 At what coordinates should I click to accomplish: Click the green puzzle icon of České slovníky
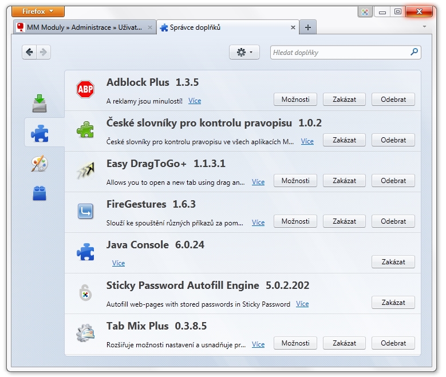(85, 130)
